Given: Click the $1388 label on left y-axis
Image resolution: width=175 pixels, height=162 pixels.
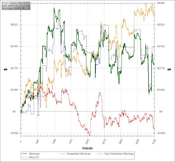Looking at the screenshot, I should pyautogui.click(x=14, y=90).
